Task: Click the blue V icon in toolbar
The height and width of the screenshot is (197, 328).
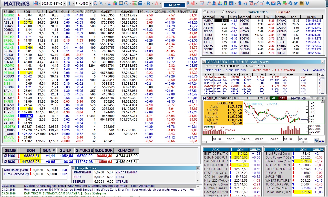Action: [x=307, y=3]
